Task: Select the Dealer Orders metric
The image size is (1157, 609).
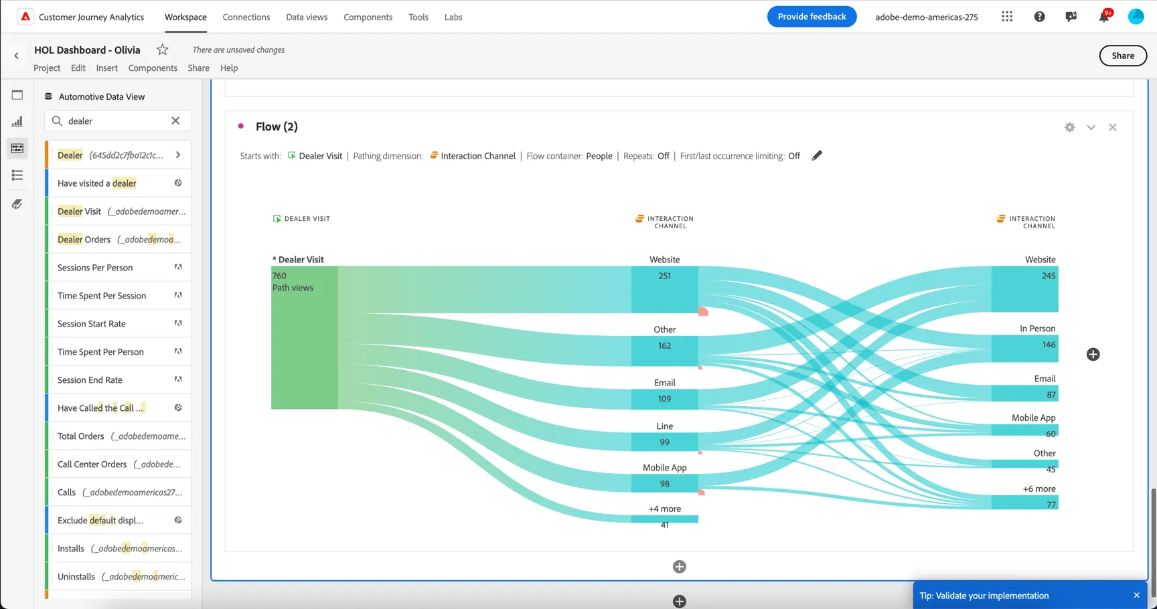Action: pyautogui.click(x=119, y=239)
